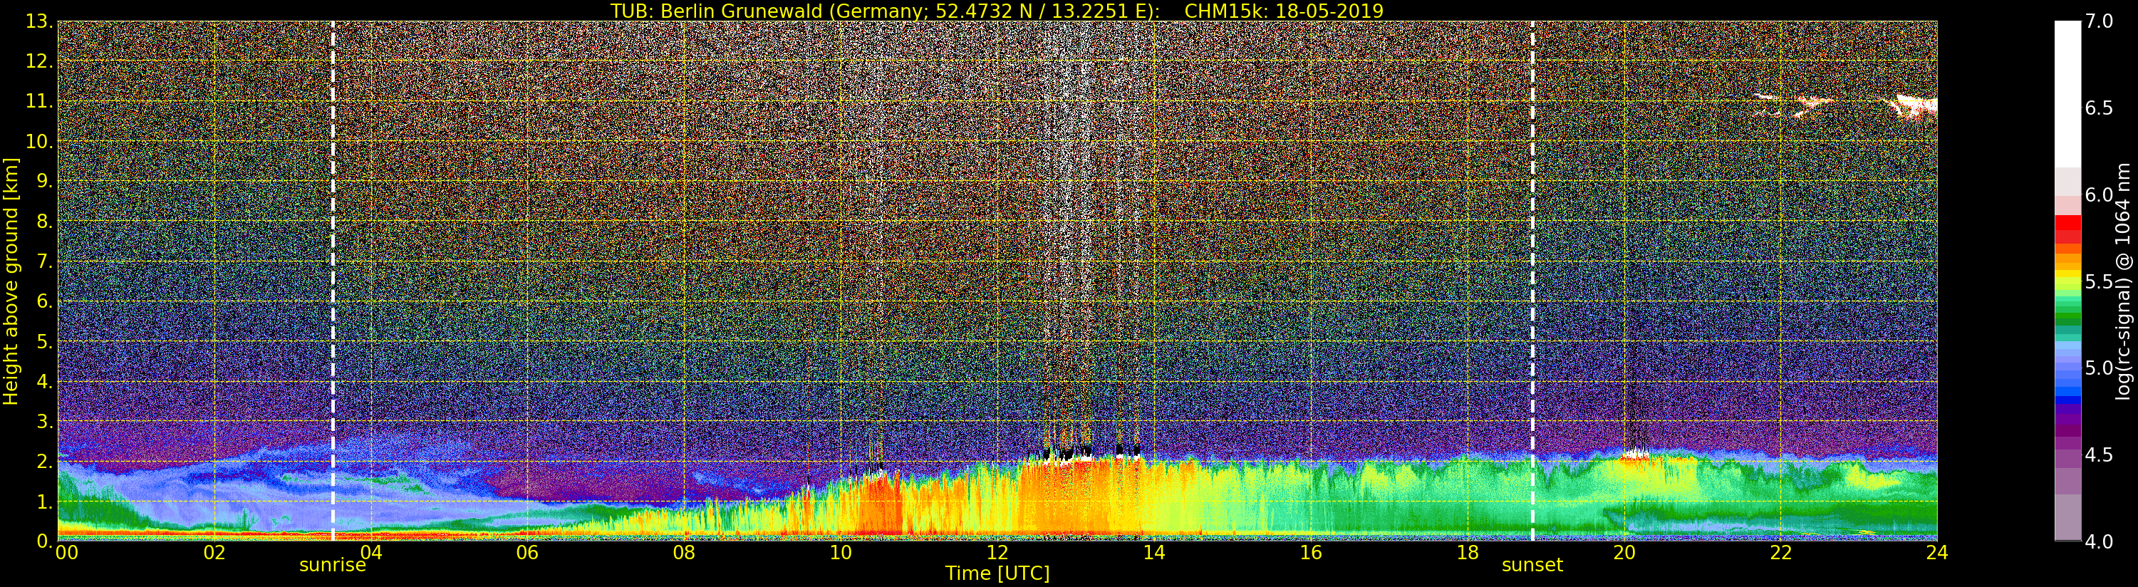Screen dimensions: 2138x587
Task: Click height axis tick "3."
Action: (x=45, y=421)
